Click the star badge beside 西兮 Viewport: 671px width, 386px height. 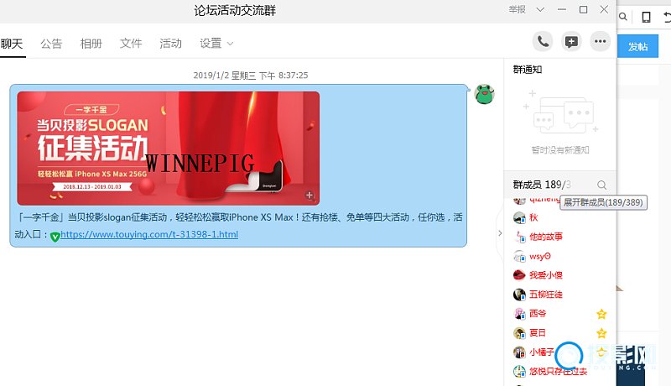tap(601, 314)
